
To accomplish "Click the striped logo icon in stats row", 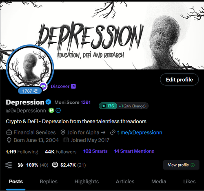I will pyautogui.click(x=9, y=165).
